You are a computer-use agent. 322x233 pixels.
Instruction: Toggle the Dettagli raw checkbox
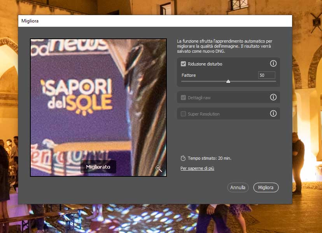tap(183, 97)
